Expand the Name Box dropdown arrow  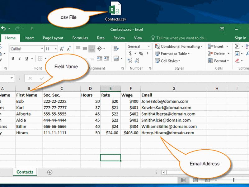(12, 78)
